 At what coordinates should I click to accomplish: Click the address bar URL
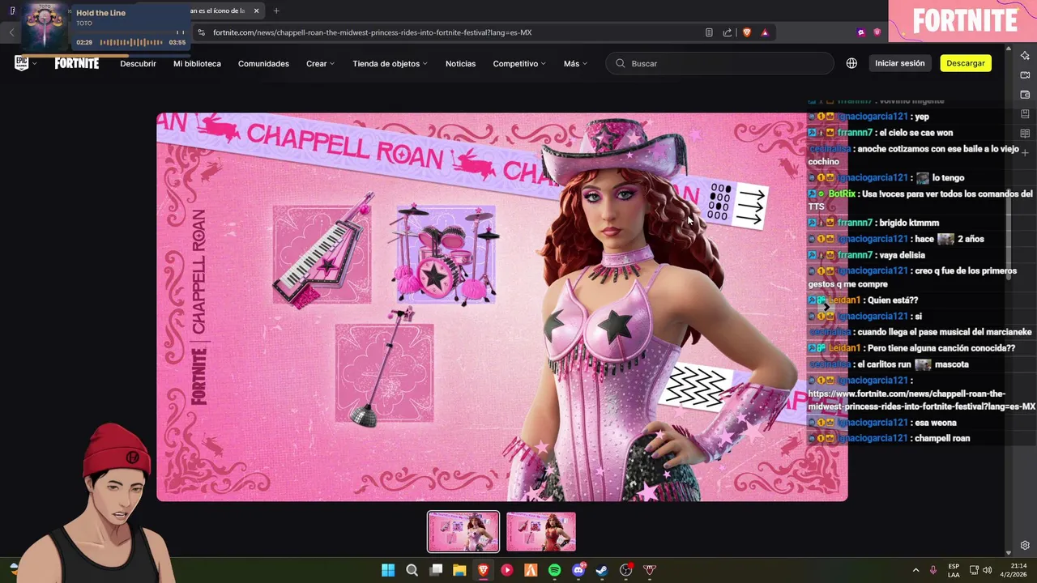tap(372, 32)
